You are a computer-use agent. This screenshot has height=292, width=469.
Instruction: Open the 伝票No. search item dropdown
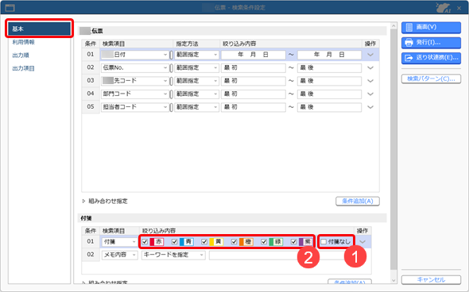pyautogui.click(x=134, y=67)
